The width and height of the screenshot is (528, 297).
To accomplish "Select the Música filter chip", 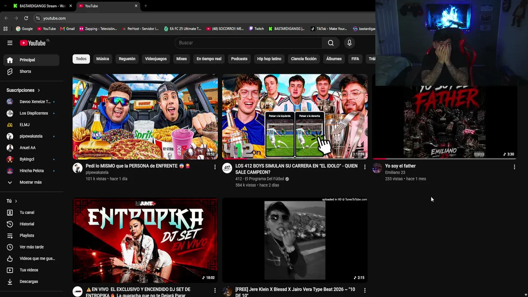I will click(103, 59).
